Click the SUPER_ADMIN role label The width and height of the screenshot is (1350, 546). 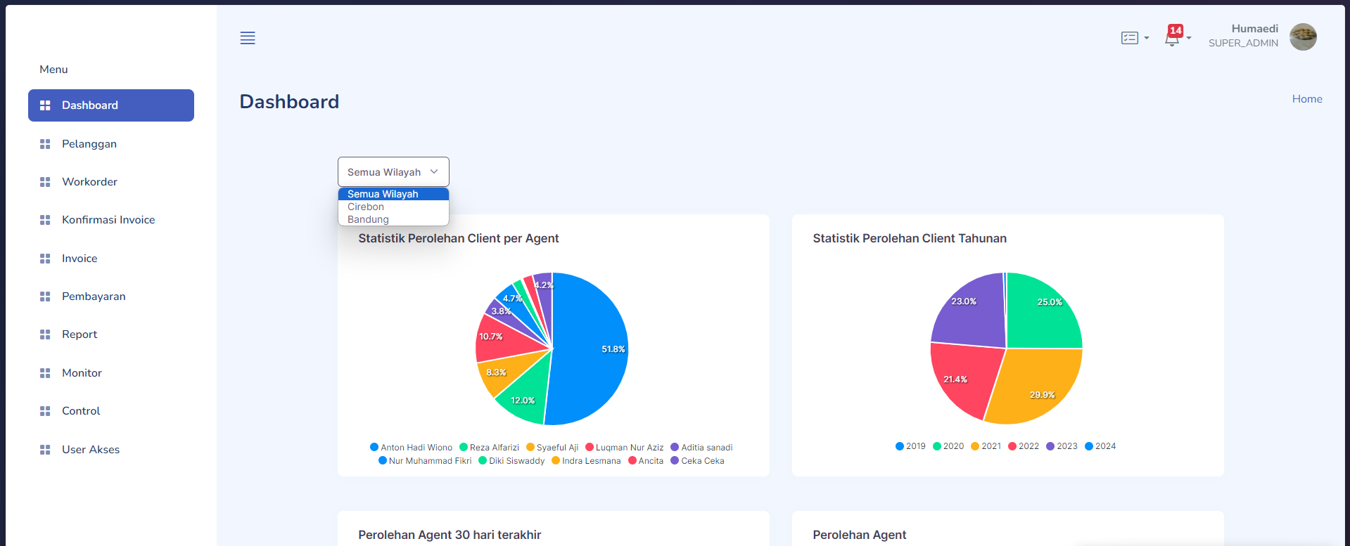[x=1243, y=43]
